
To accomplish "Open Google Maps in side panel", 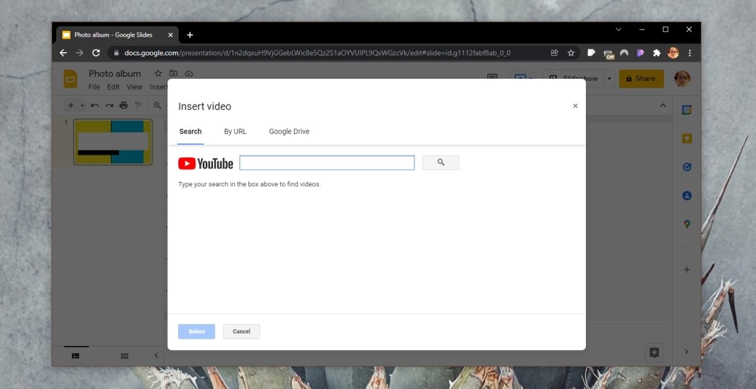I will click(x=687, y=224).
